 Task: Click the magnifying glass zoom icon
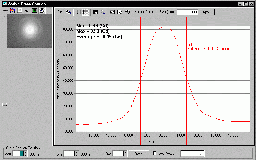click(103, 12)
